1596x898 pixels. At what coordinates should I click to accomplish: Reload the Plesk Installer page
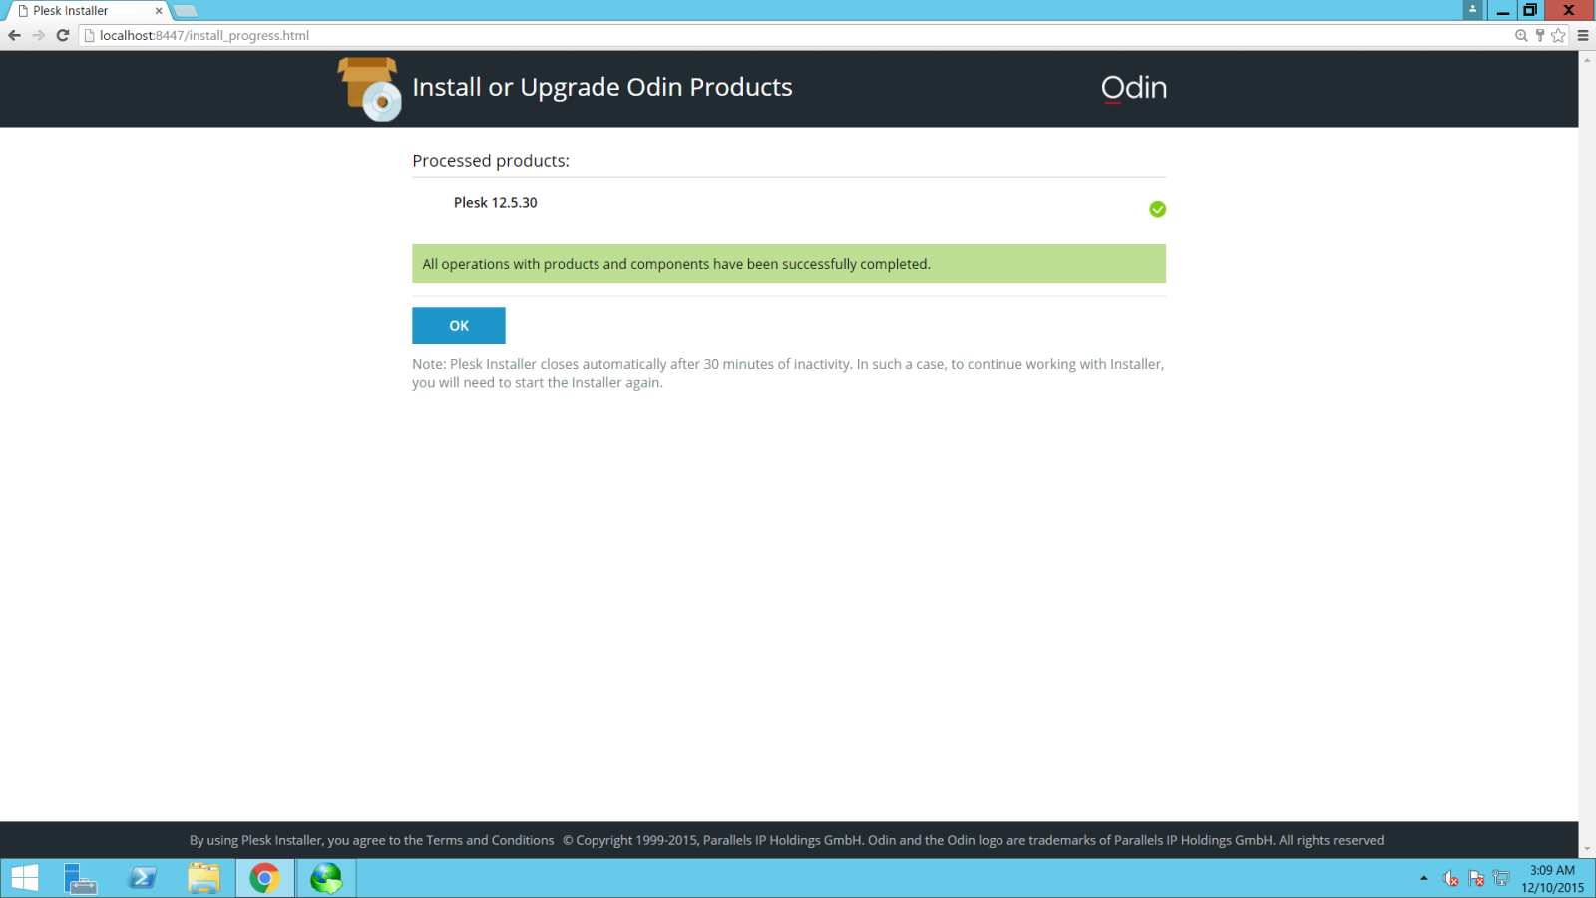click(63, 35)
